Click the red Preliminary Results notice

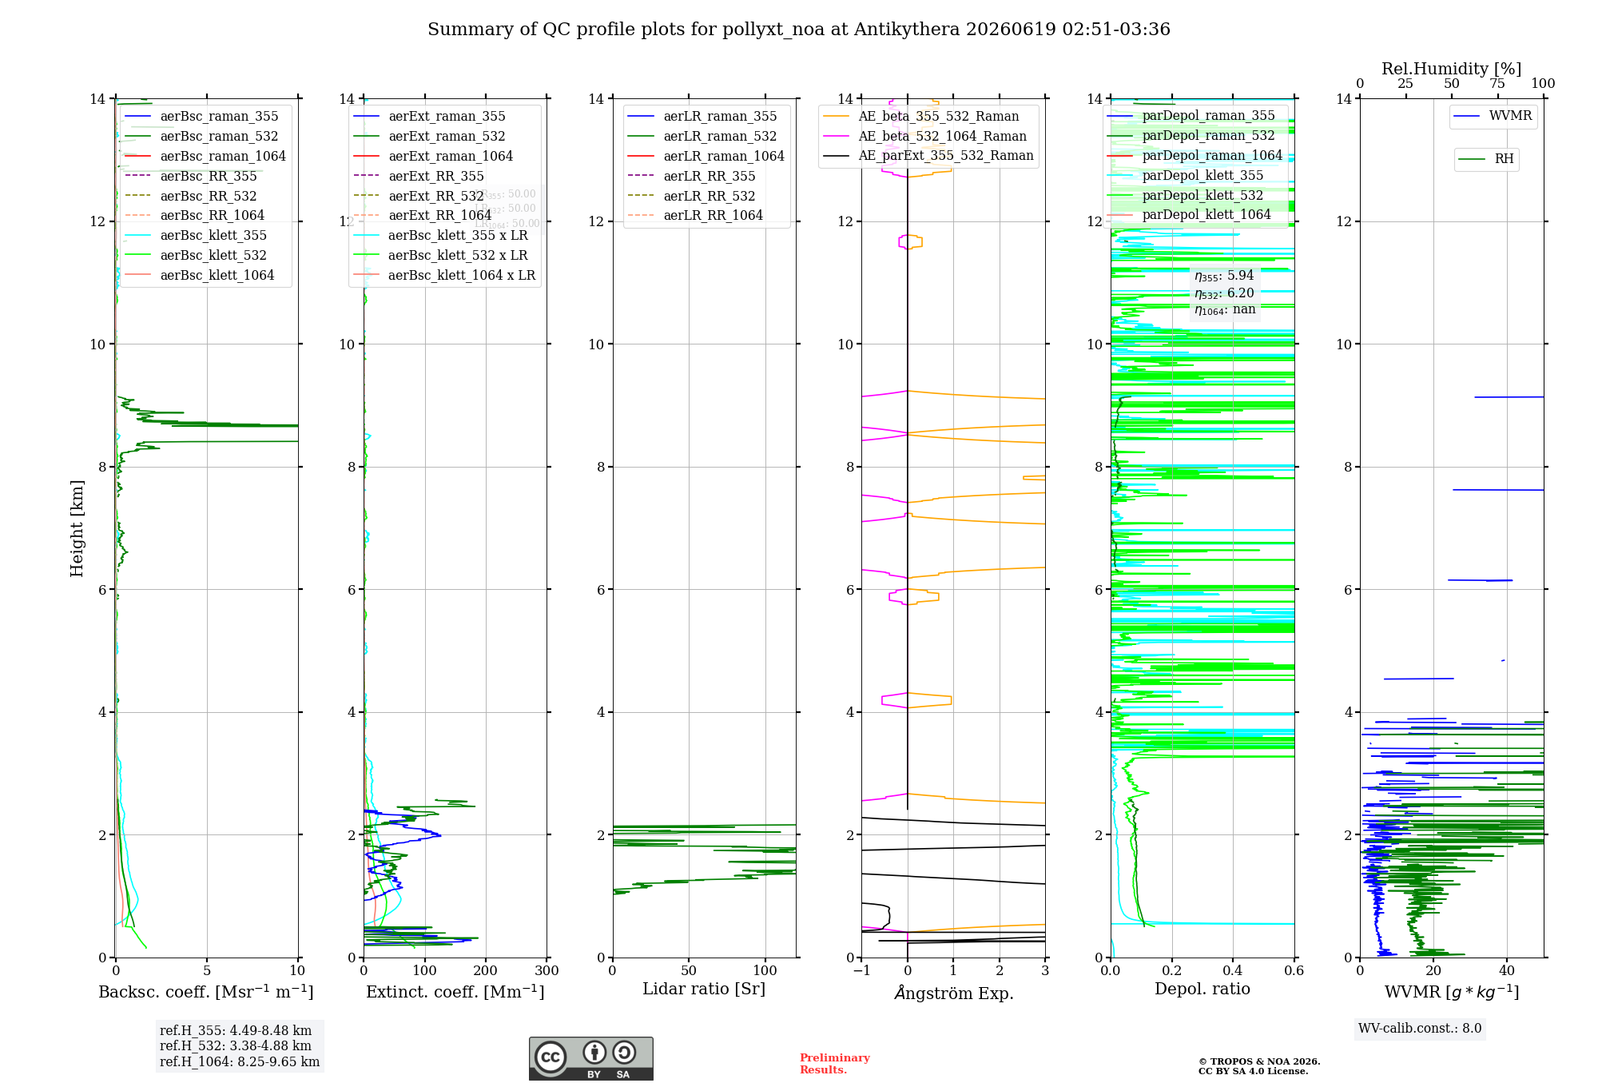(835, 1064)
